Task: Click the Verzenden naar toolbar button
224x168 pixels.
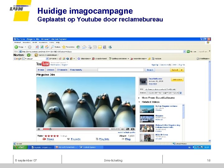Action: (138, 58)
